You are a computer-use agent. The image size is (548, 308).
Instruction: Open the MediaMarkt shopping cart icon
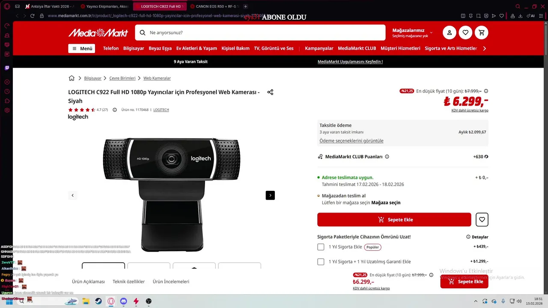coord(482,33)
